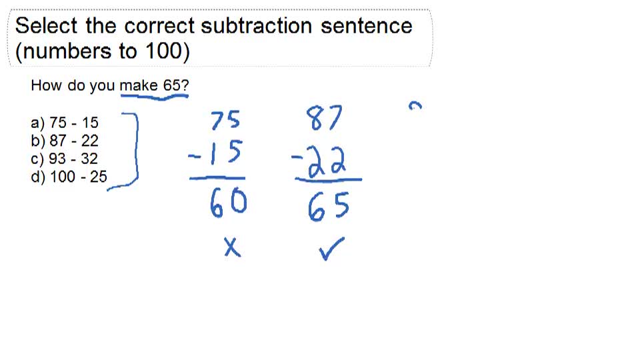
Task: Click the line drawn under '-15'
Action: 217,179
